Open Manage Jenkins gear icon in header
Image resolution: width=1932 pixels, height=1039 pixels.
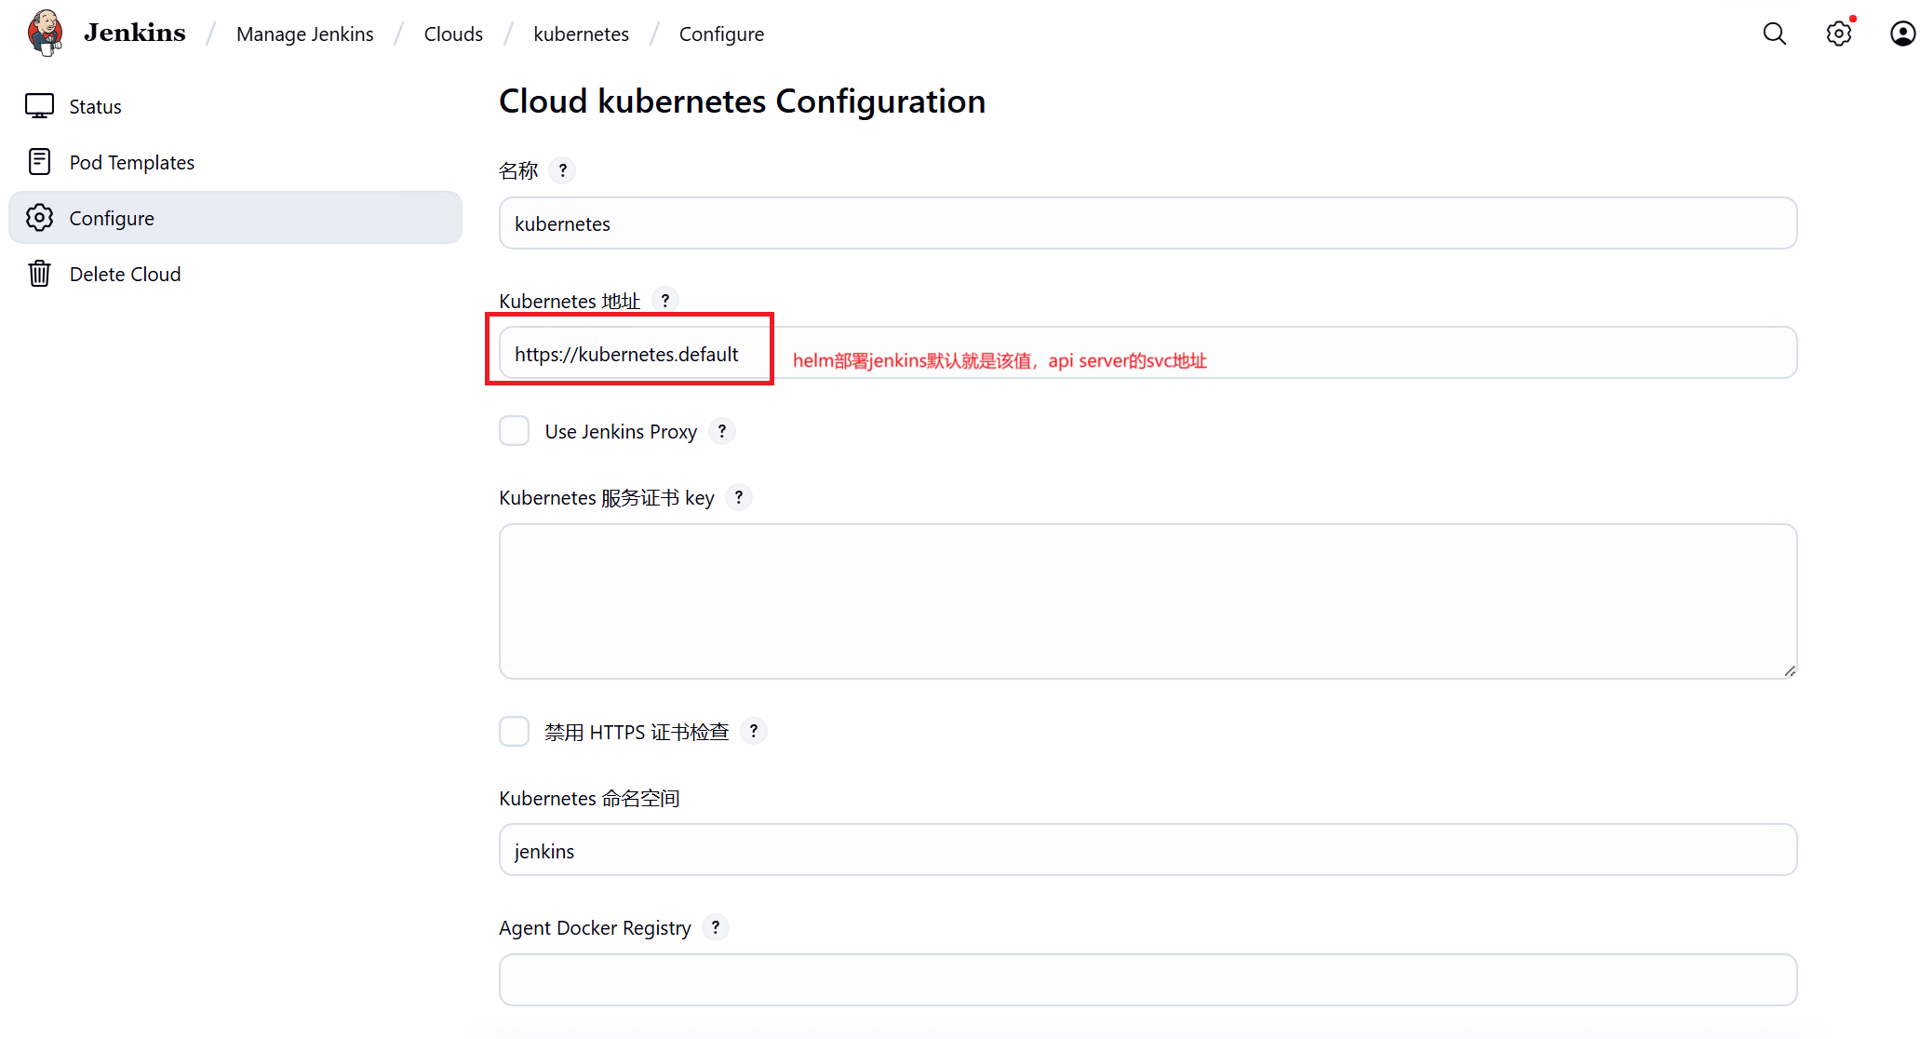[x=1838, y=34]
